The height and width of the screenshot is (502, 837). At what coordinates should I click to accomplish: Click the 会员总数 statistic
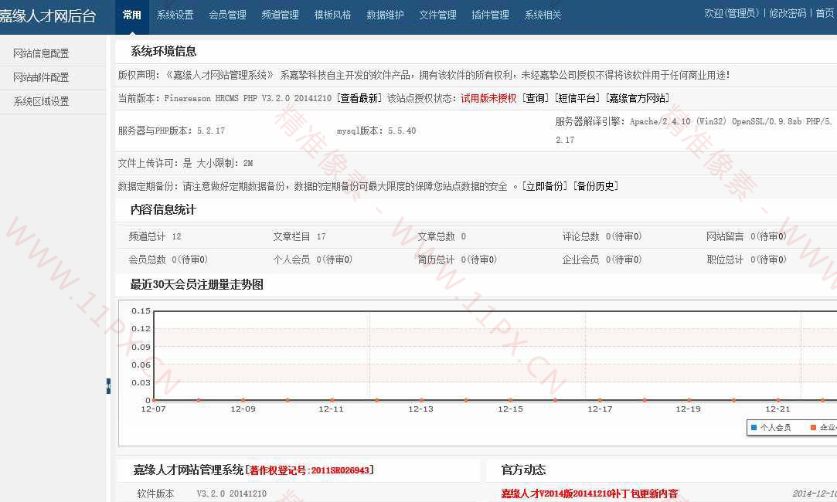tap(168, 259)
